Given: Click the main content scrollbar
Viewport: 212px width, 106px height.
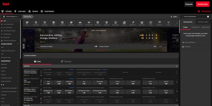Looking at the screenshot, I should pyautogui.click(x=179, y=26).
